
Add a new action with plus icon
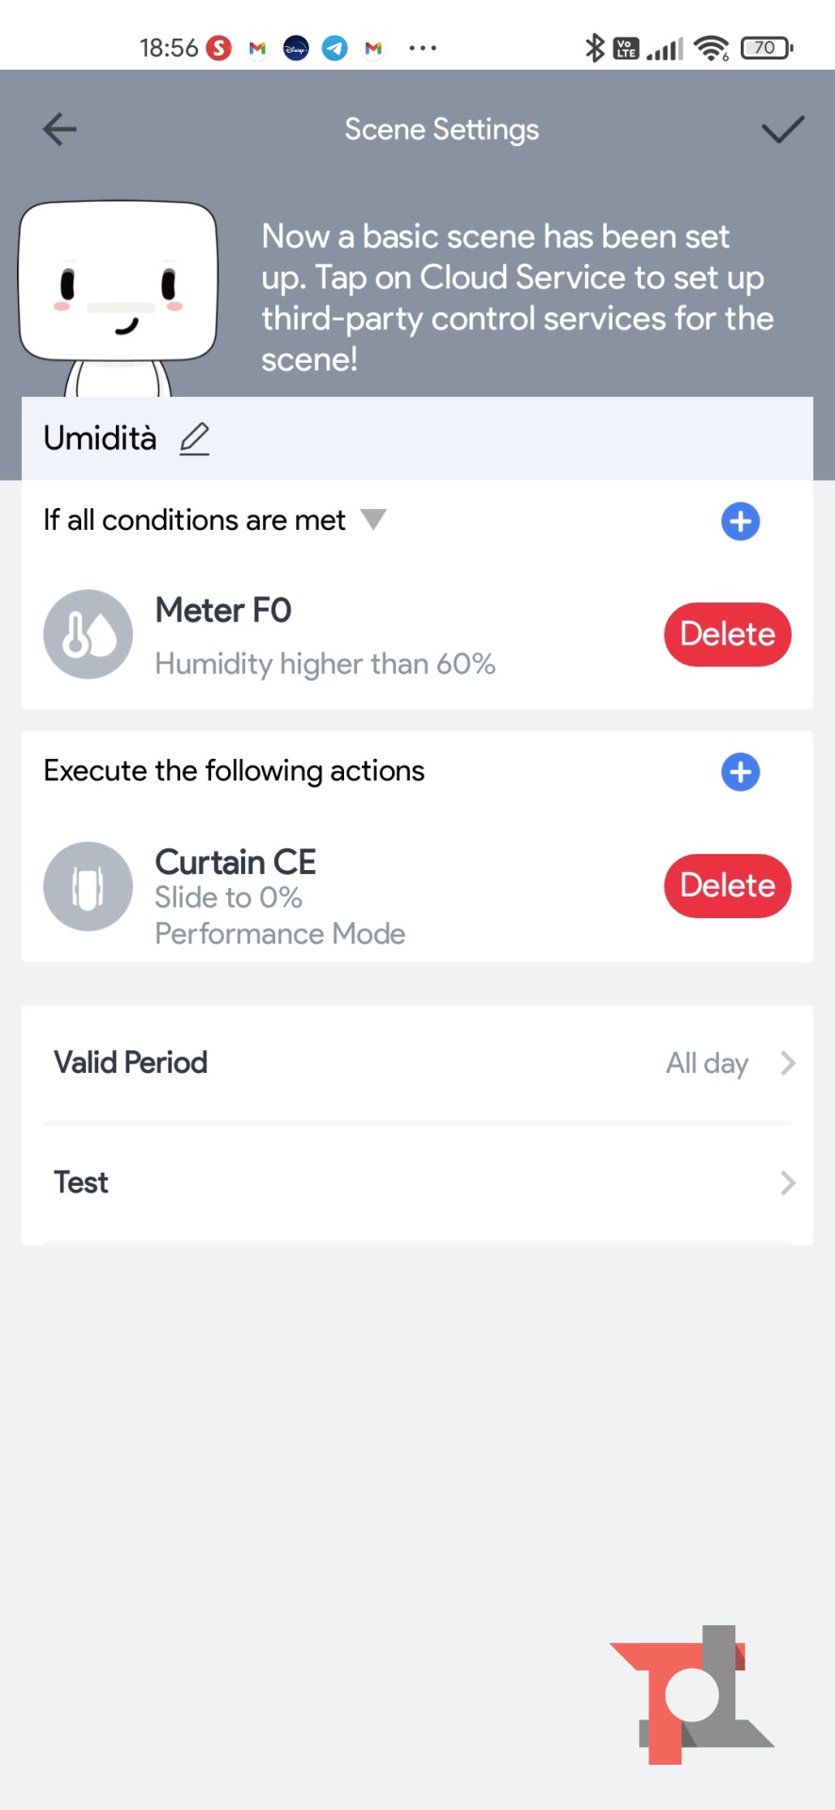pos(740,772)
